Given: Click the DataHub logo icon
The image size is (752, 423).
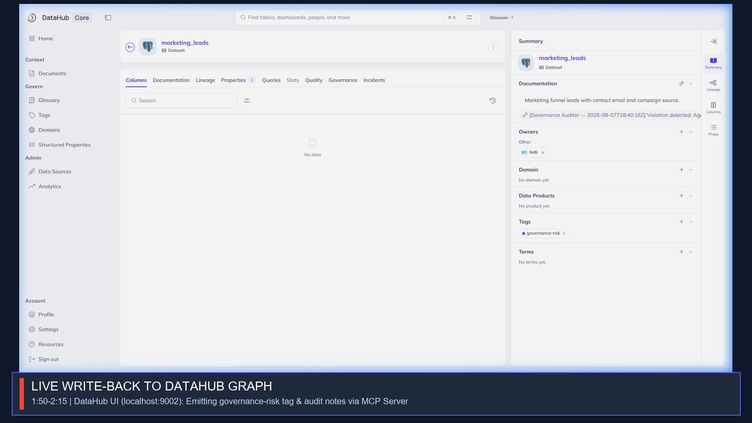Looking at the screenshot, I should point(32,18).
